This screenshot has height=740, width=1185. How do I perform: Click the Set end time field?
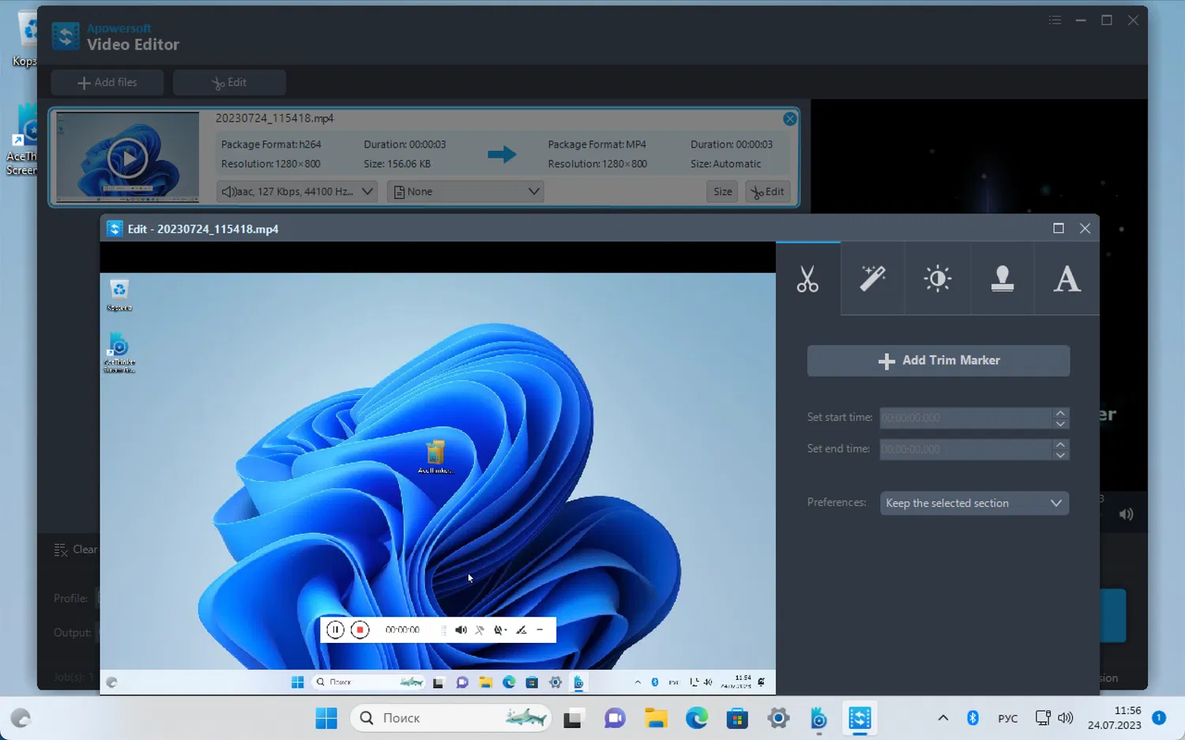[x=965, y=449]
